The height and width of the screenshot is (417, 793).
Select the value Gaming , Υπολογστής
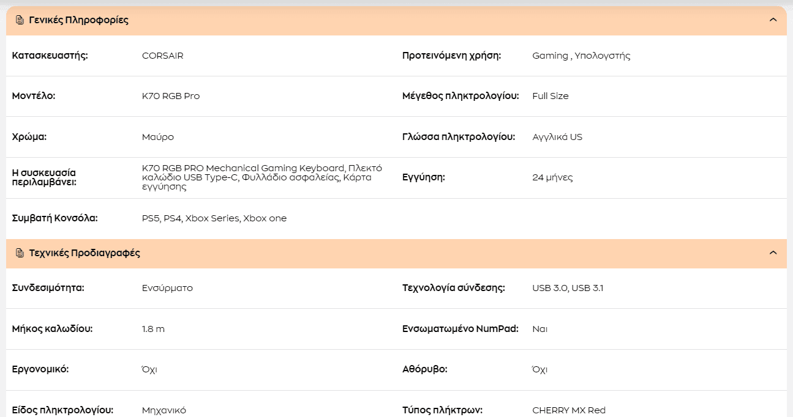pos(581,56)
